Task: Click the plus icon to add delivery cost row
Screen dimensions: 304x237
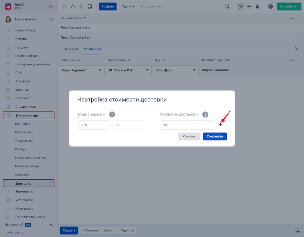Action: [220, 125]
